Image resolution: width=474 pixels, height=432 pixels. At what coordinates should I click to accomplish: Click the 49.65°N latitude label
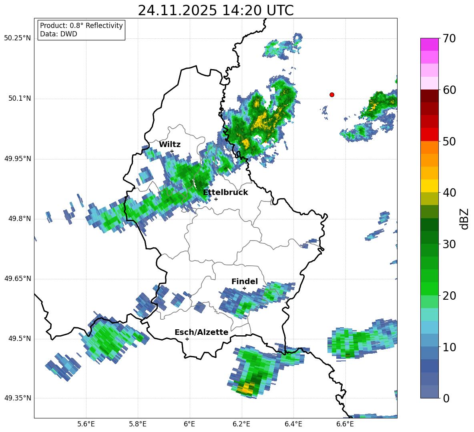click(18, 279)
